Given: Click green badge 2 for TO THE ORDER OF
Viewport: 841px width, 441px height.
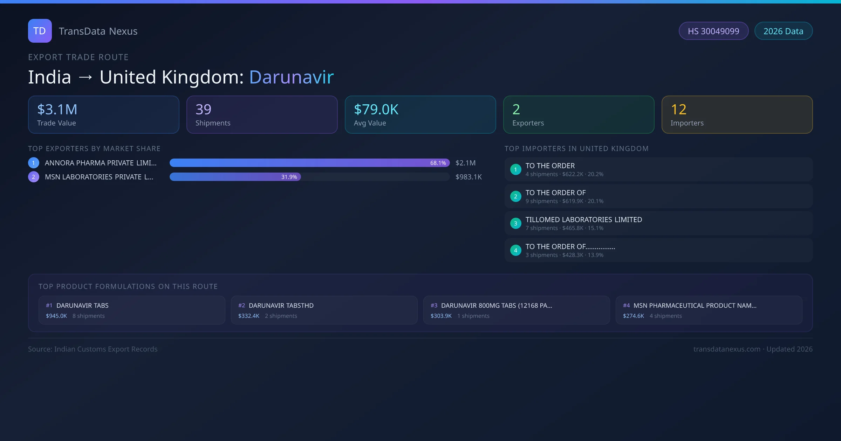Looking at the screenshot, I should click(515, 196).
